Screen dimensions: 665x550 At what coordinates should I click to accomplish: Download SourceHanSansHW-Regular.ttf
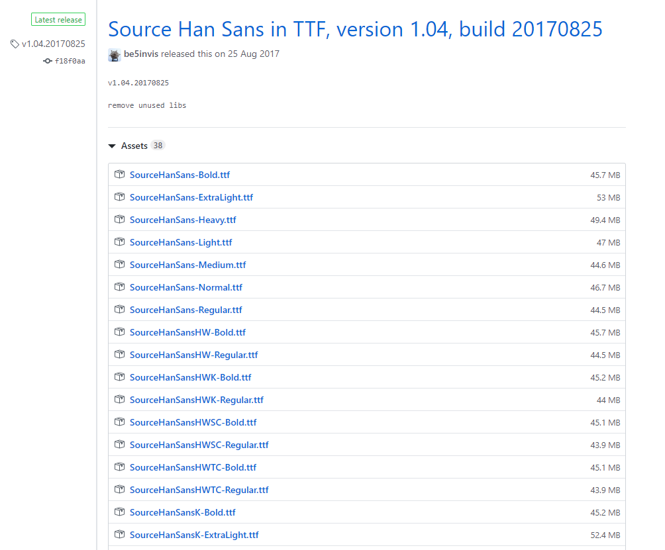tap(194, 354)
